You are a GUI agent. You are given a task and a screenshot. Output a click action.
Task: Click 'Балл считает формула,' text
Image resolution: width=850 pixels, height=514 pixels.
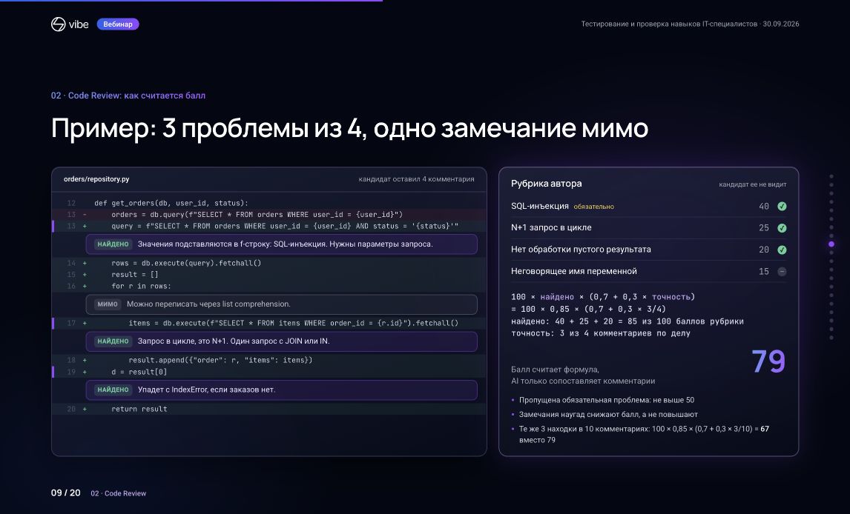[x=555, y=370]
